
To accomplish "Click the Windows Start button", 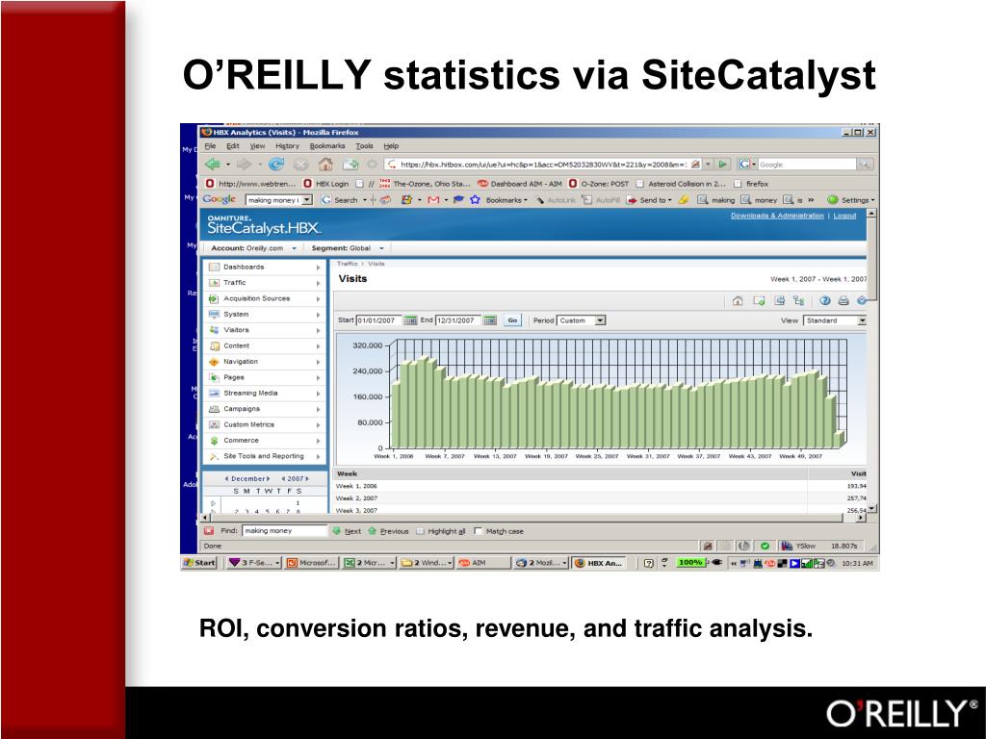I will [x=199, y=563].
